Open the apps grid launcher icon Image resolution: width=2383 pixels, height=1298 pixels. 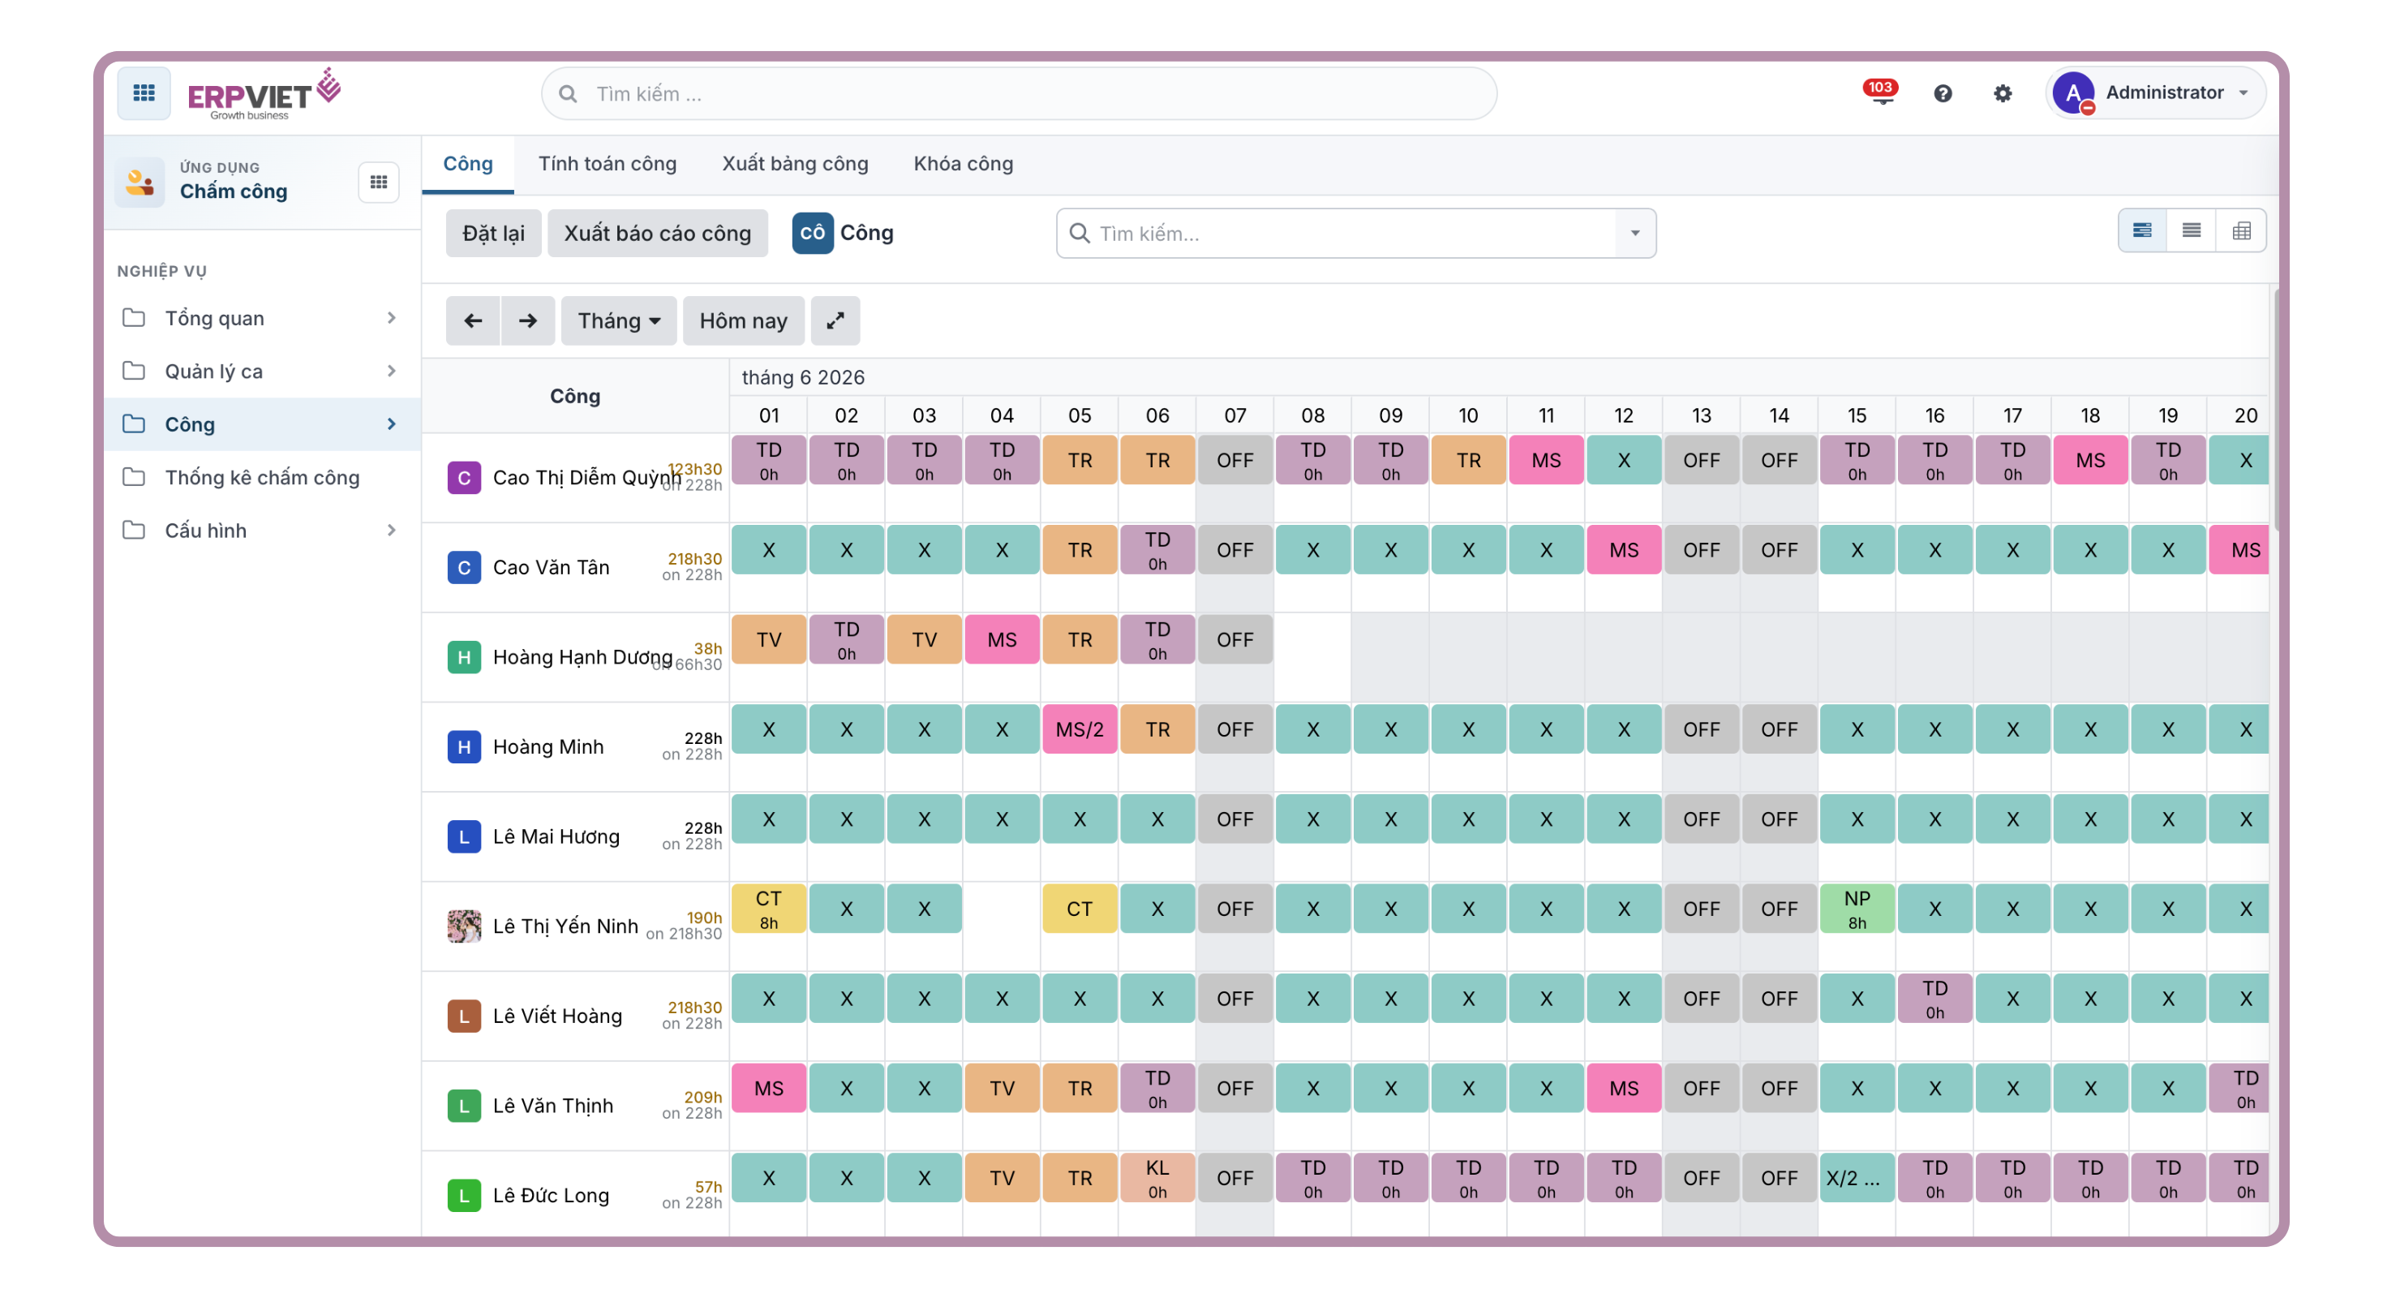point(144,93)
